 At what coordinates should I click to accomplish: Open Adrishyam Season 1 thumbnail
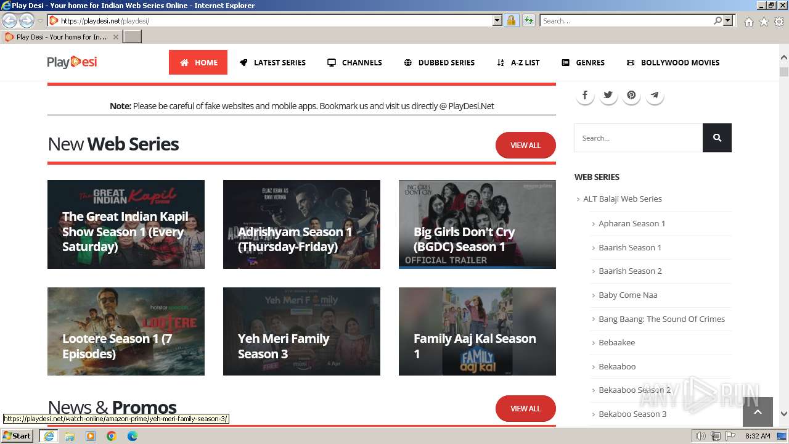pos(301,224)
